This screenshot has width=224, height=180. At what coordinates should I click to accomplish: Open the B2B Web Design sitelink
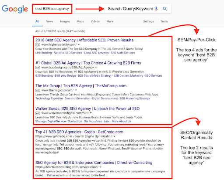[x=65, y=75]
